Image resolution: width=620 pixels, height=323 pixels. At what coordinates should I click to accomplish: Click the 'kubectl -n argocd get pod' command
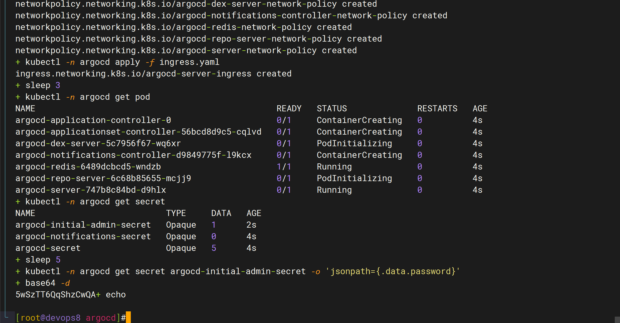tap(88, 97)
